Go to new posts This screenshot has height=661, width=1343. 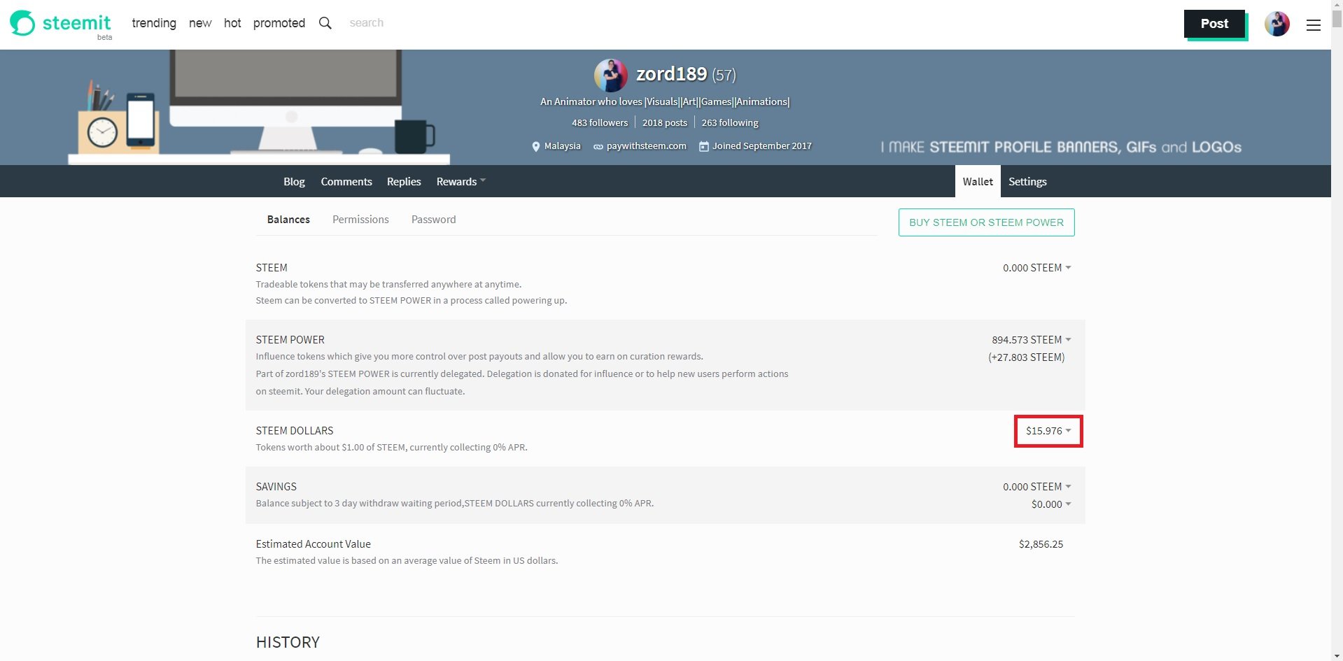[200, 23]
